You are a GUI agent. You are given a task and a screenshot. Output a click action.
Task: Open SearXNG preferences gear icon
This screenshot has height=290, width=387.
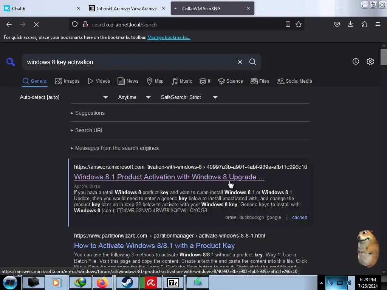point(370,62)
